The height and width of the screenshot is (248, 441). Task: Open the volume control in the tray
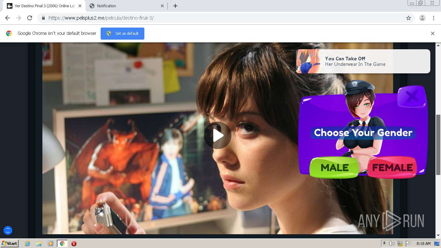click(392, 244)
